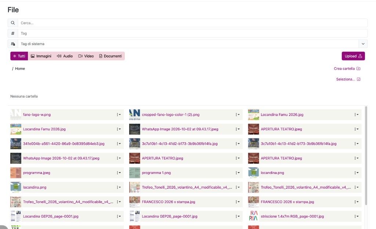This screenshot has height=229, width=376.
Task: Open file 341e004b-a561-4420-86a9-0d8395d84eb3.jpg
Action: [x=64, y=144]
